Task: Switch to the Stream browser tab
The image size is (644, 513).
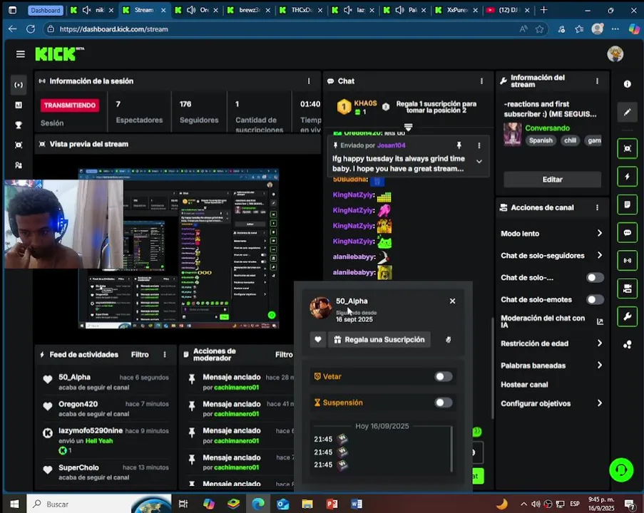Action: pyautogui.click(x=143, y=10)
